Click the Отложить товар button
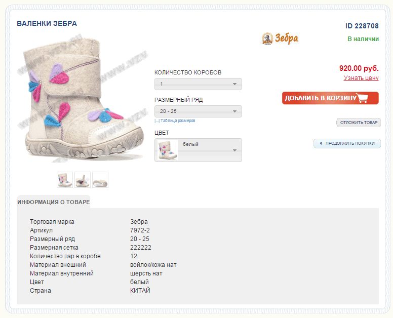This screenshot has width=393, height=318. point(359,123)
